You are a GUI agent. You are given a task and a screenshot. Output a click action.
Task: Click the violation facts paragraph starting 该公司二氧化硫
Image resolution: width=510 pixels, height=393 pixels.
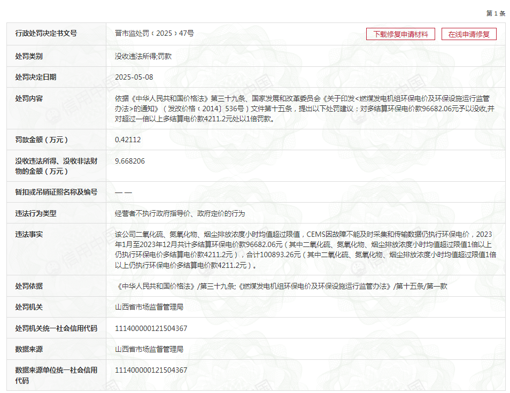pos(305,250)
